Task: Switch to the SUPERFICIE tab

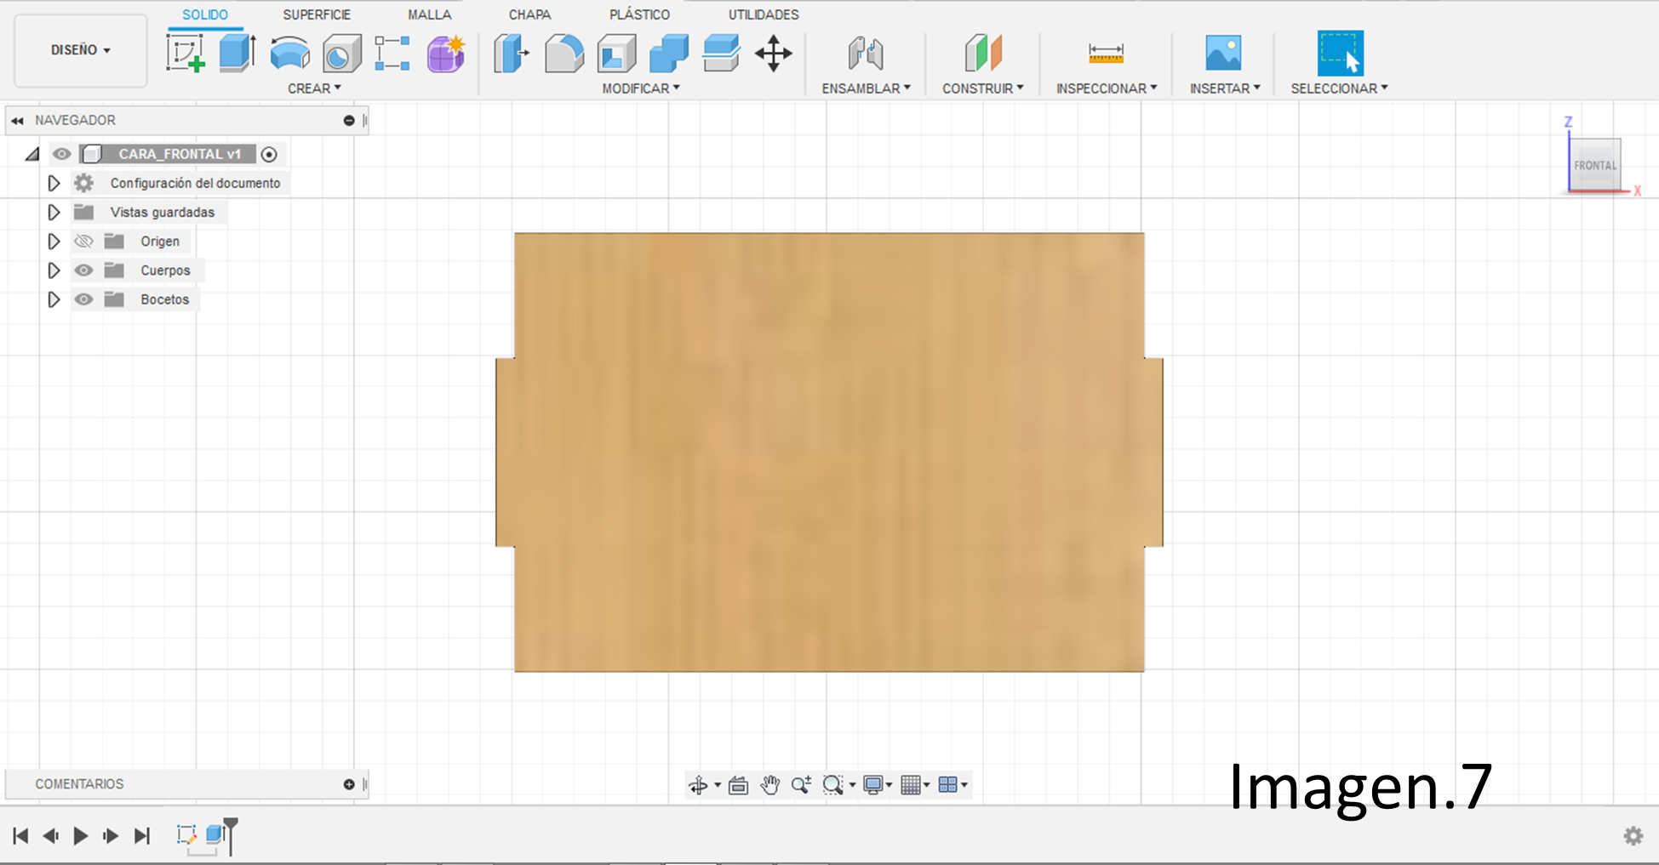Action: pos(316,14)
